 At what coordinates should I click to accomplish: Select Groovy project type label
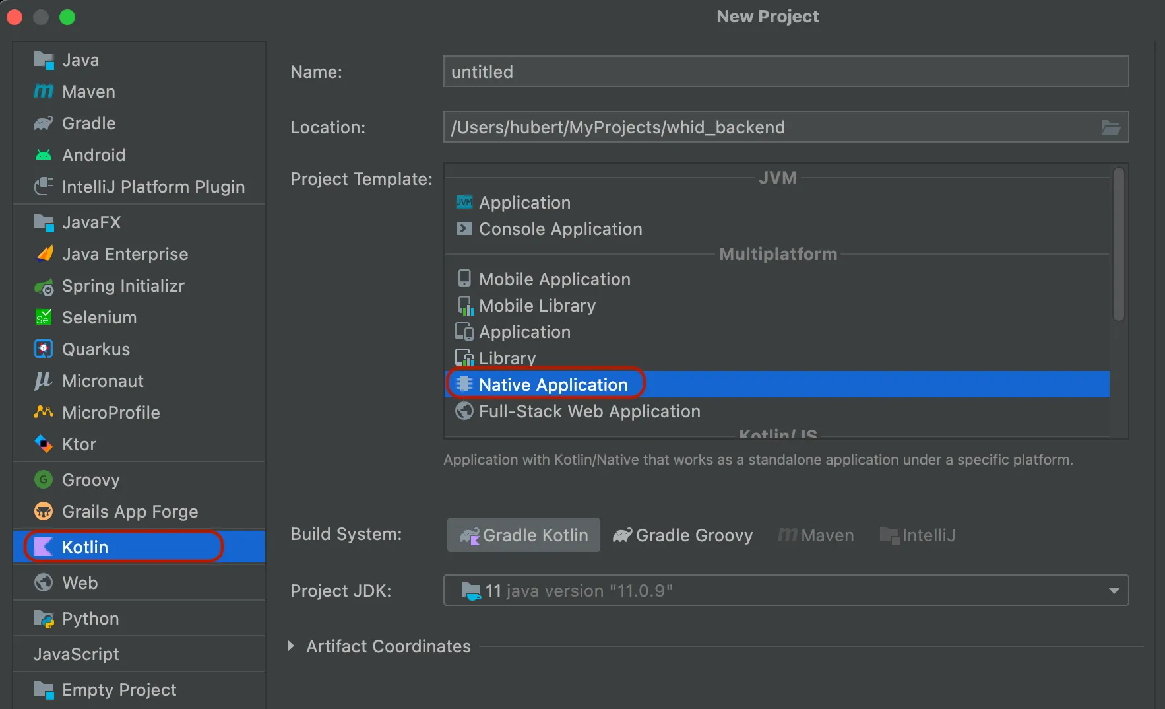(x=91, y=480)
